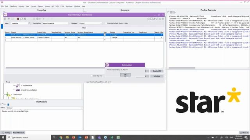Viewport: 250px width, 140px height.
Task: Open the Reports menu
Action: [40, 6]
